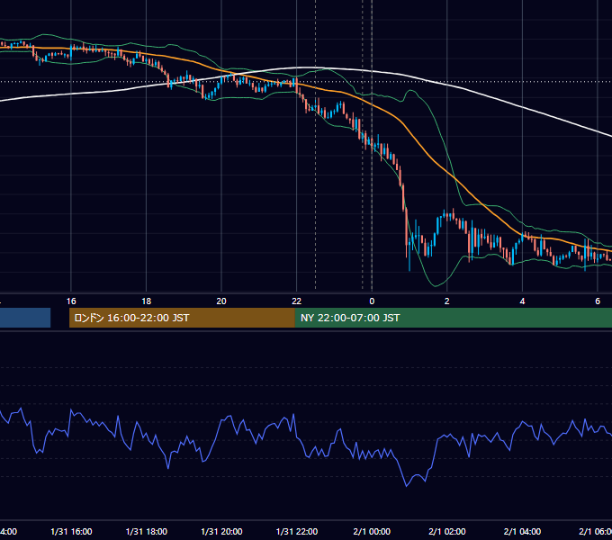Image resolution: width=612 pixels, height=540 pixels.
Task: Click the 2/1 00:00 date label
Action: 372,531
